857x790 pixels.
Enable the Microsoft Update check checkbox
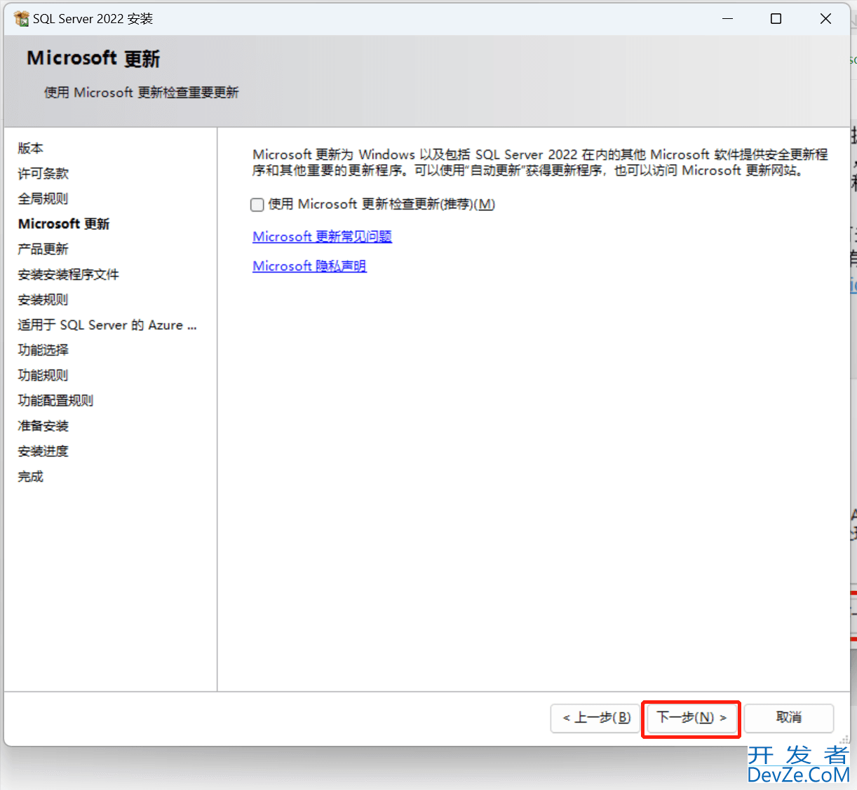(257, 205)
